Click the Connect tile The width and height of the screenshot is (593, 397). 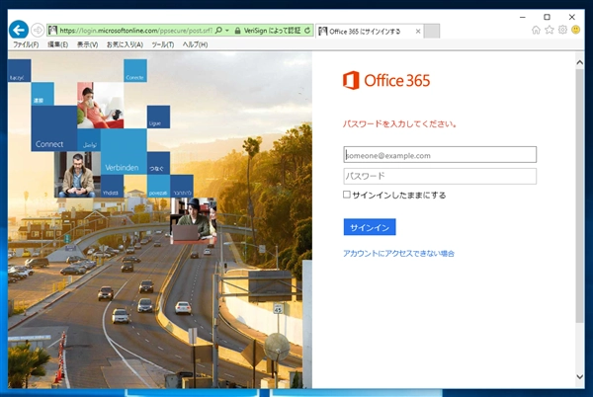(54, 128)
